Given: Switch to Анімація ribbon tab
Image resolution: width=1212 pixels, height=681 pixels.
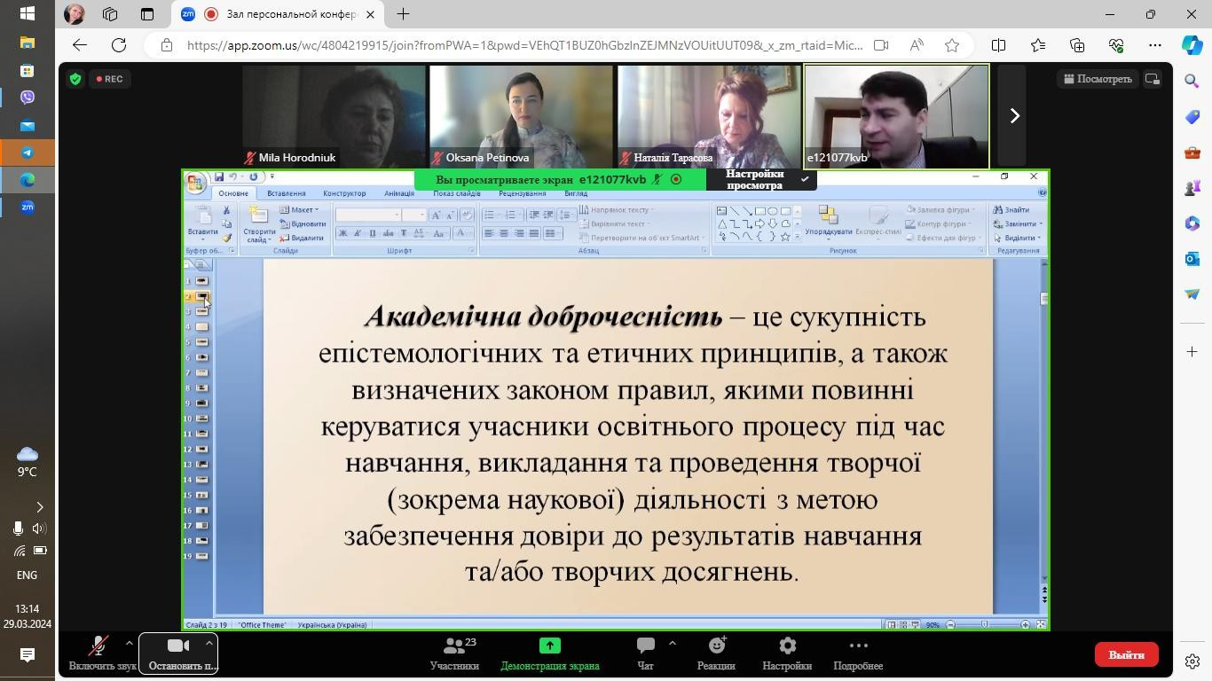Looking at the screenshot, I should (x=399, y=193).
